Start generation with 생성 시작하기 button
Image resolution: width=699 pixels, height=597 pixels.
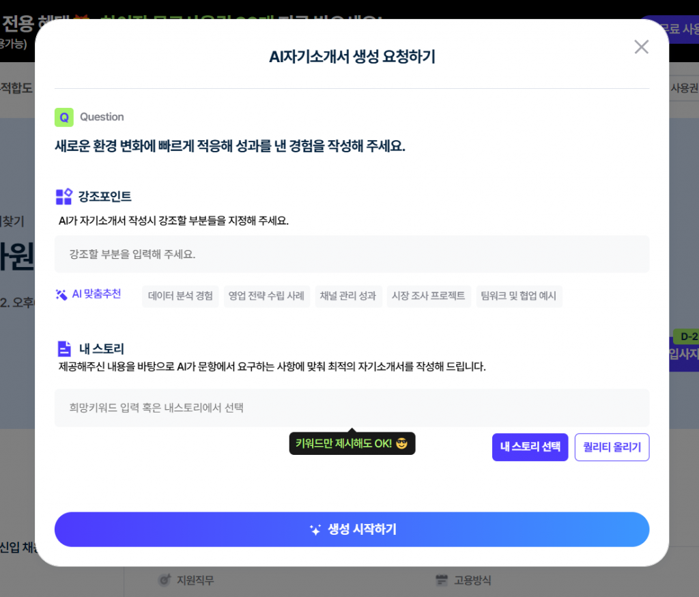tap(352, 529)
